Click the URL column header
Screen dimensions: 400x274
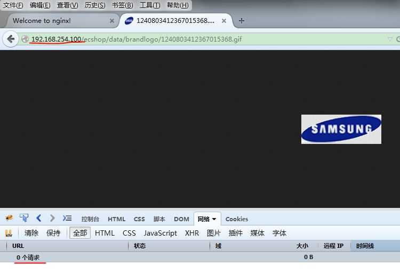(x=68, y=246)
